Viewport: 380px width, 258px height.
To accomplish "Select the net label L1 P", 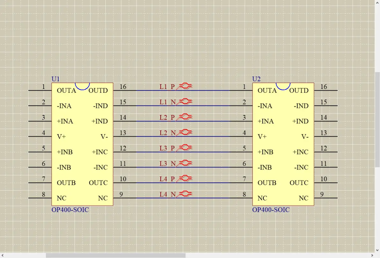I will pos(167,87).
